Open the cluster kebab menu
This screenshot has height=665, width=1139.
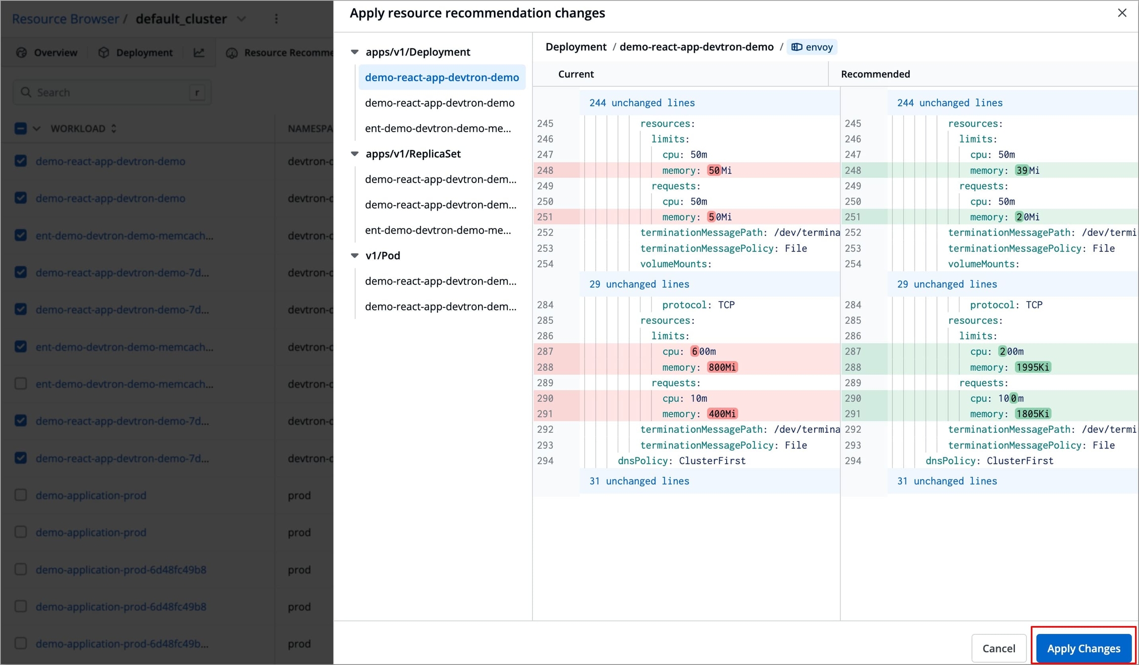pos(276,19)
